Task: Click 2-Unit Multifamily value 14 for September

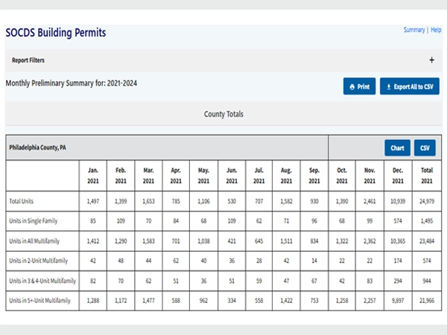Action: tap(314, 261)
